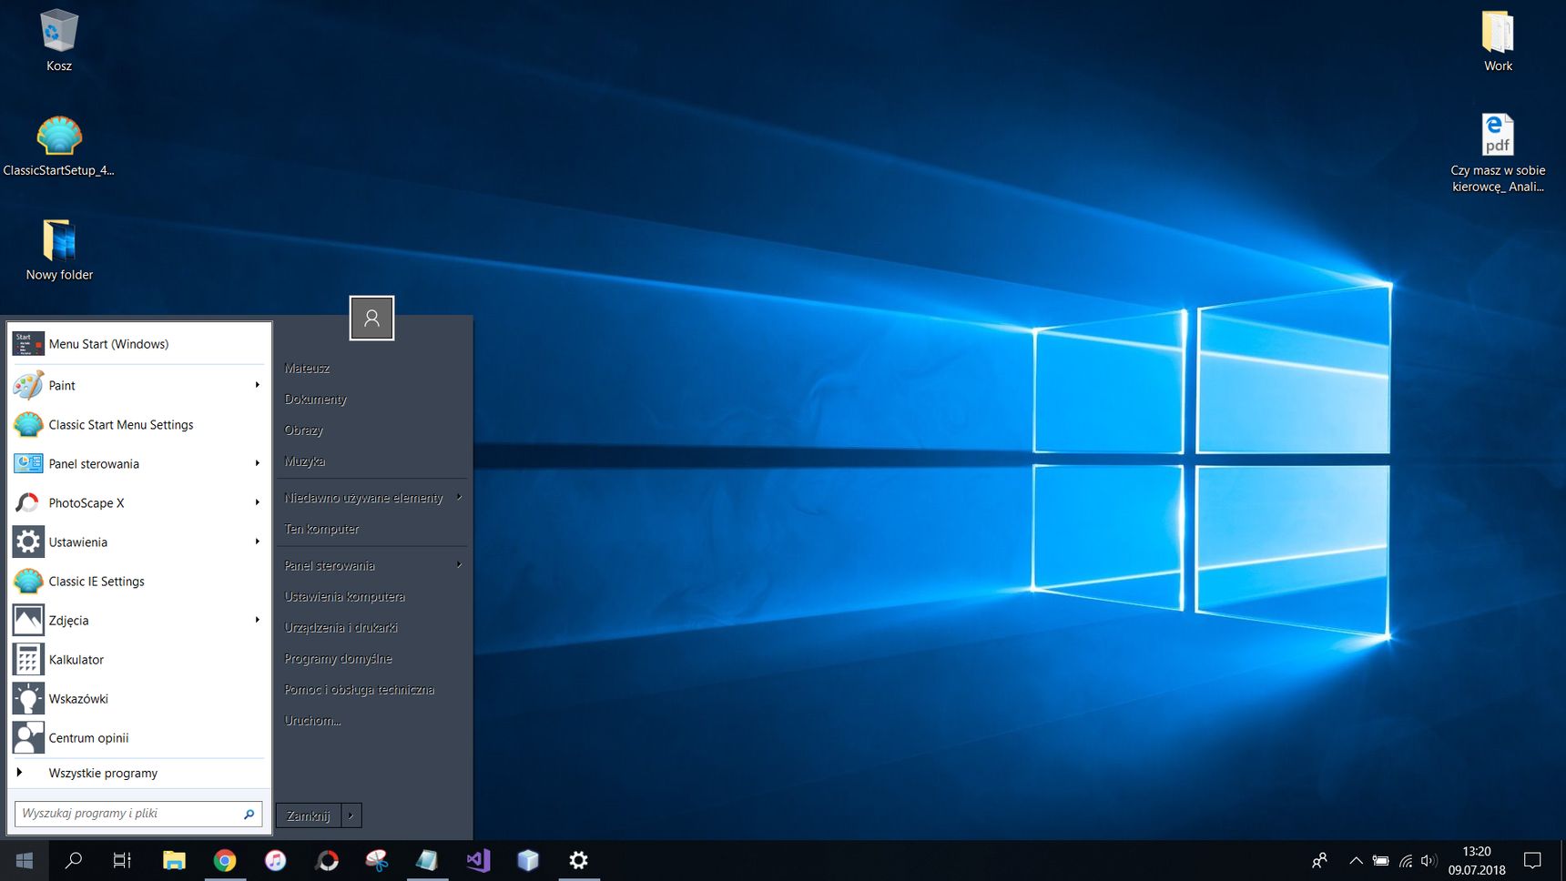Click the Task View taskbar icon
The width and height of the screenshot is (1566, 881).
tap(122, 860)
